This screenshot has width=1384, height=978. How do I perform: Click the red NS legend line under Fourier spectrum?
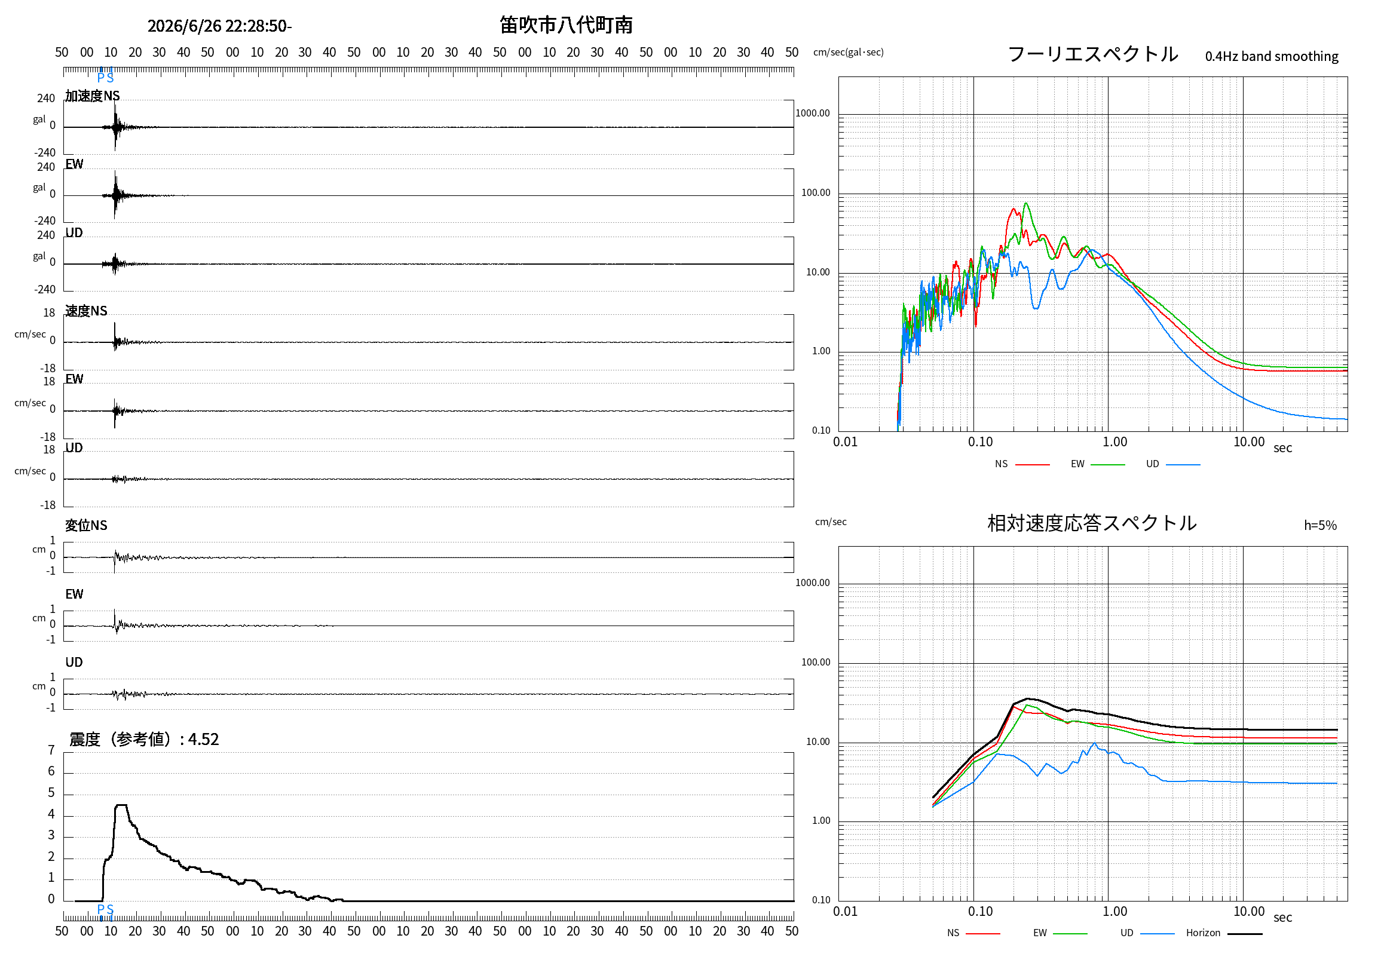1032,465
